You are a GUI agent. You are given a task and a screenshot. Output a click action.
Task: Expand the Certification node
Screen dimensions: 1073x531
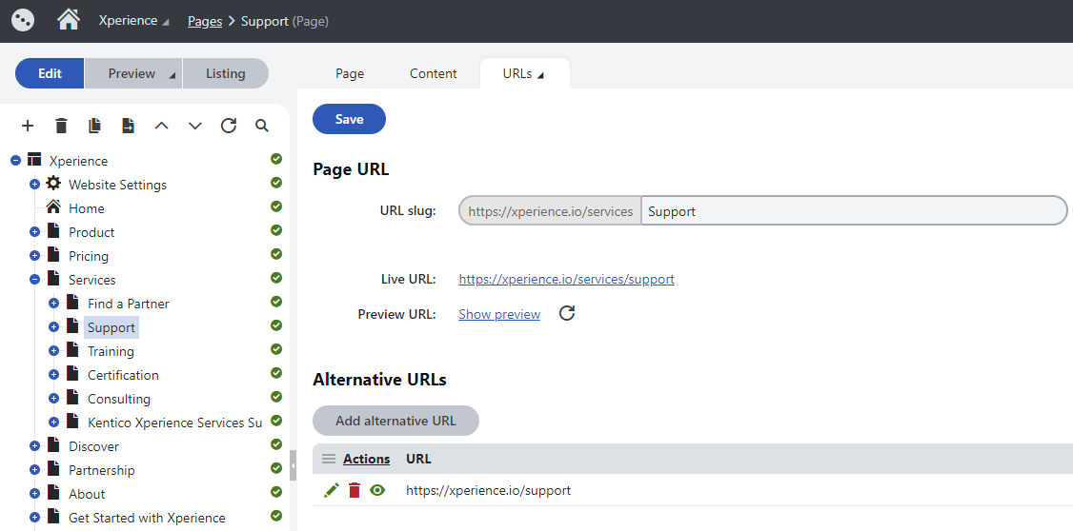click(x=54, y=375)
